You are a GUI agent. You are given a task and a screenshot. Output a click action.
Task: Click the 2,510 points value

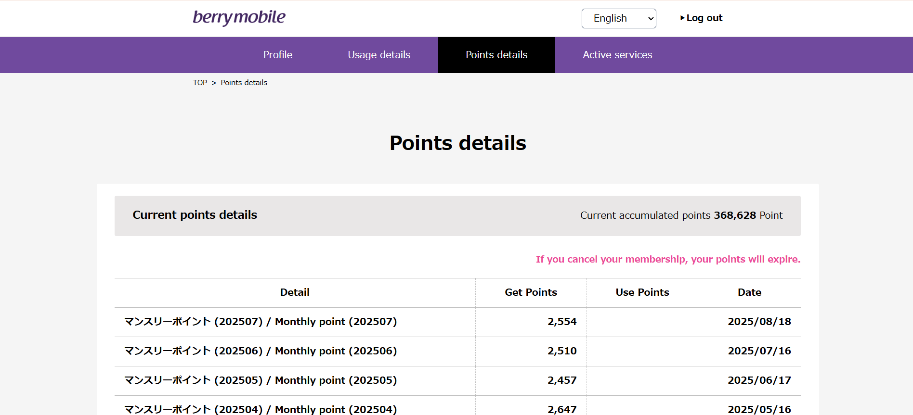562,351
